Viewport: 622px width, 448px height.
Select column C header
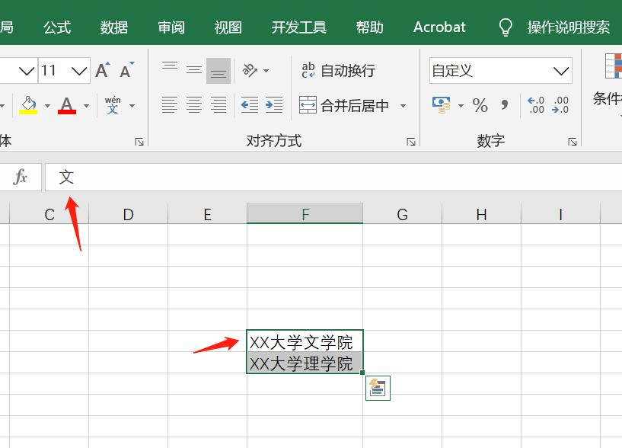(x=49, y=214)
